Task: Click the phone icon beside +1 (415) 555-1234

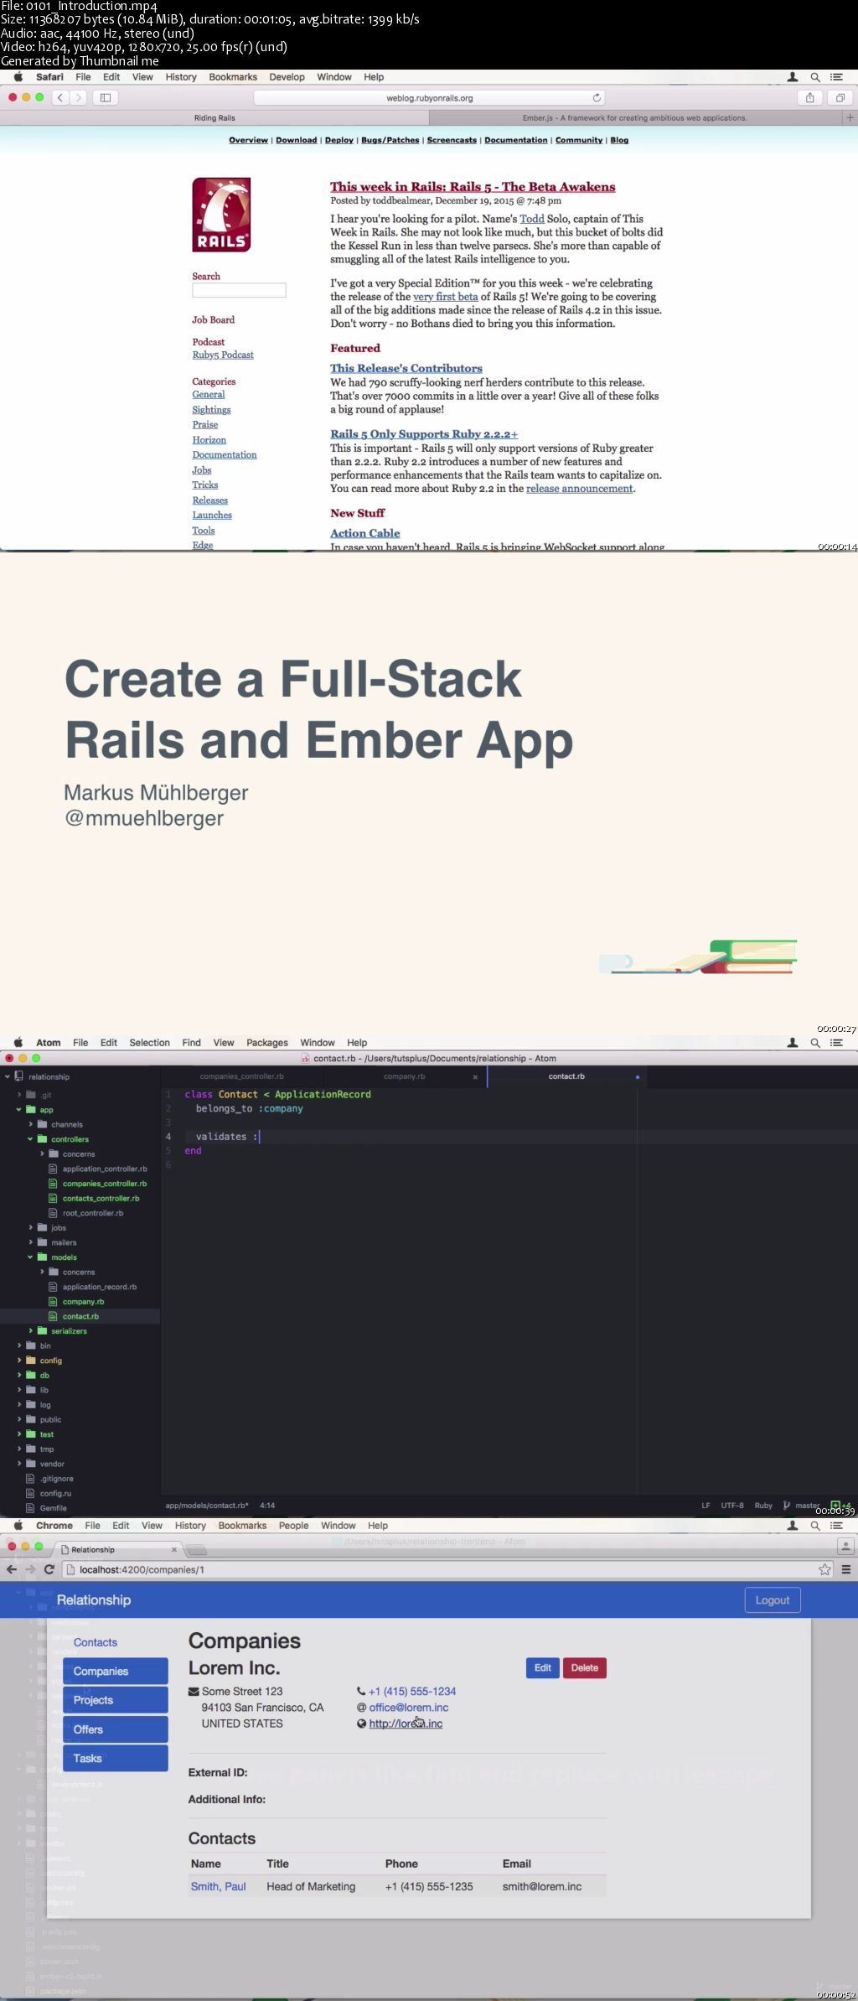Action: 361,1692
